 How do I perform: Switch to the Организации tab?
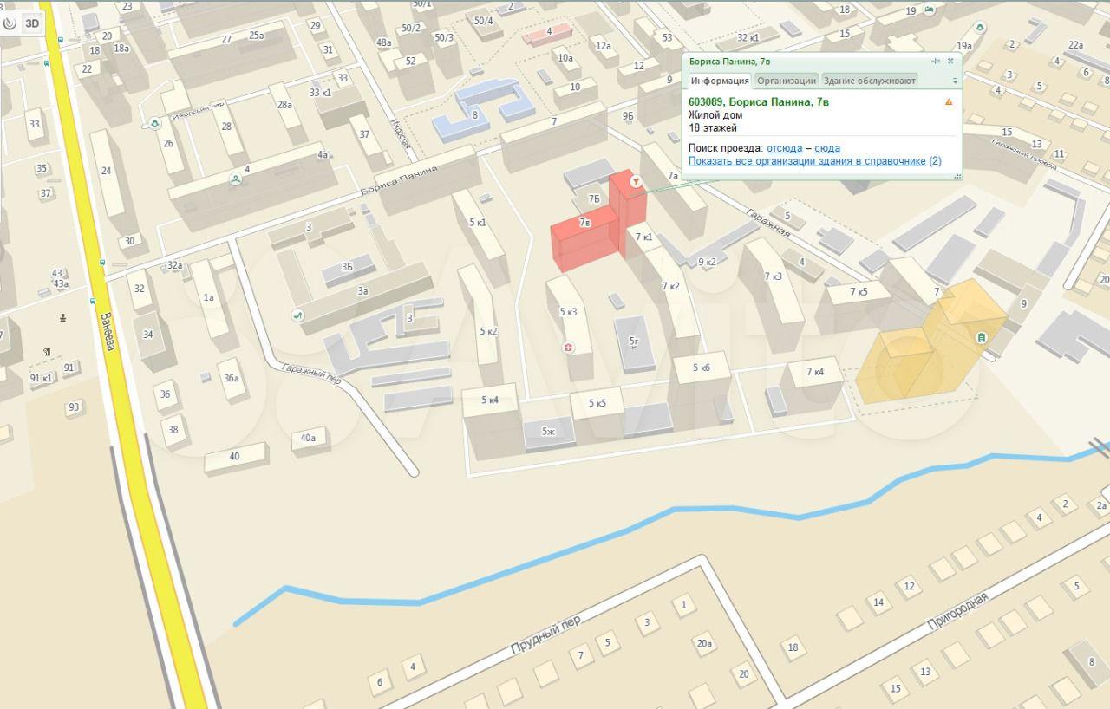(786, 81)
